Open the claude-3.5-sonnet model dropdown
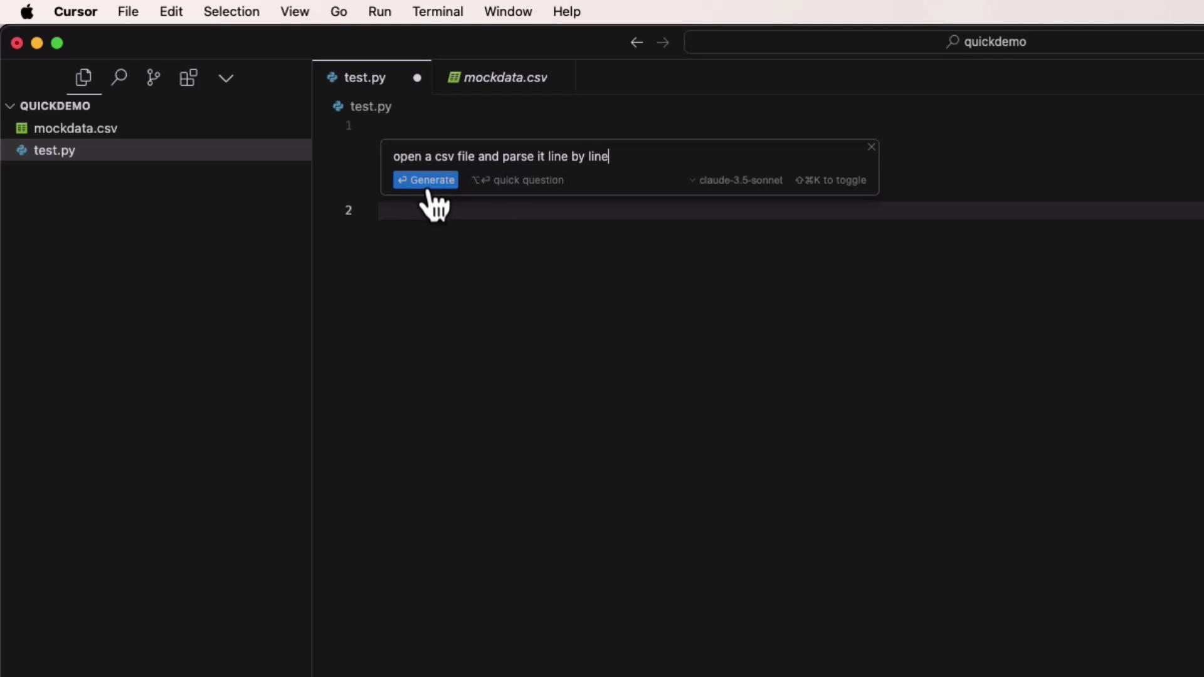 pos(736,180)
